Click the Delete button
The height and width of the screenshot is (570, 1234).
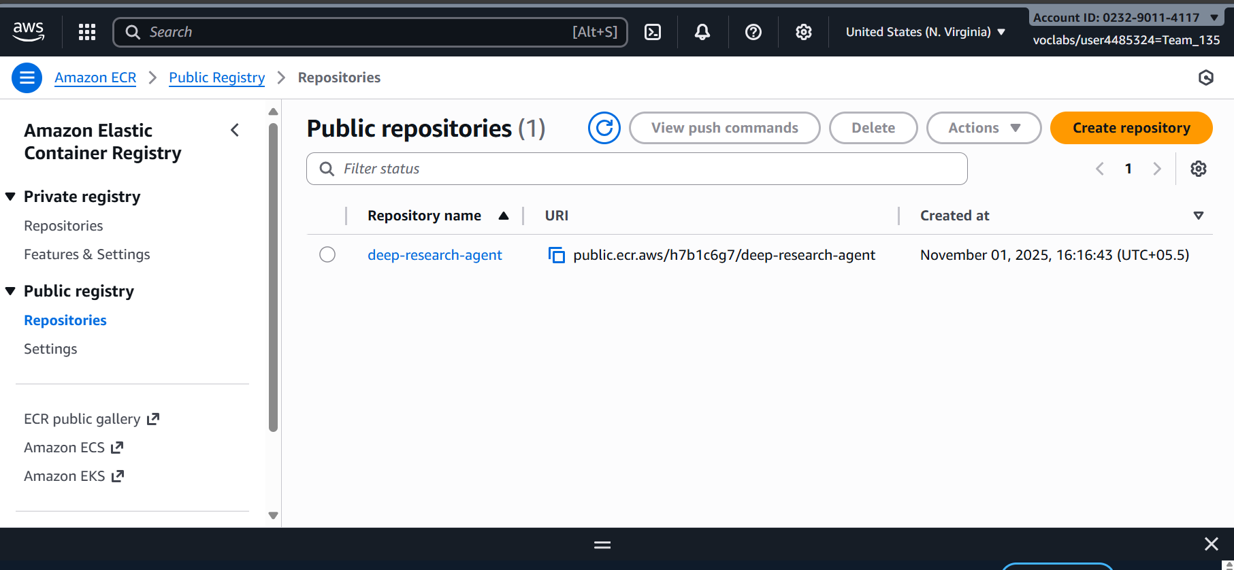click(873, 128)
